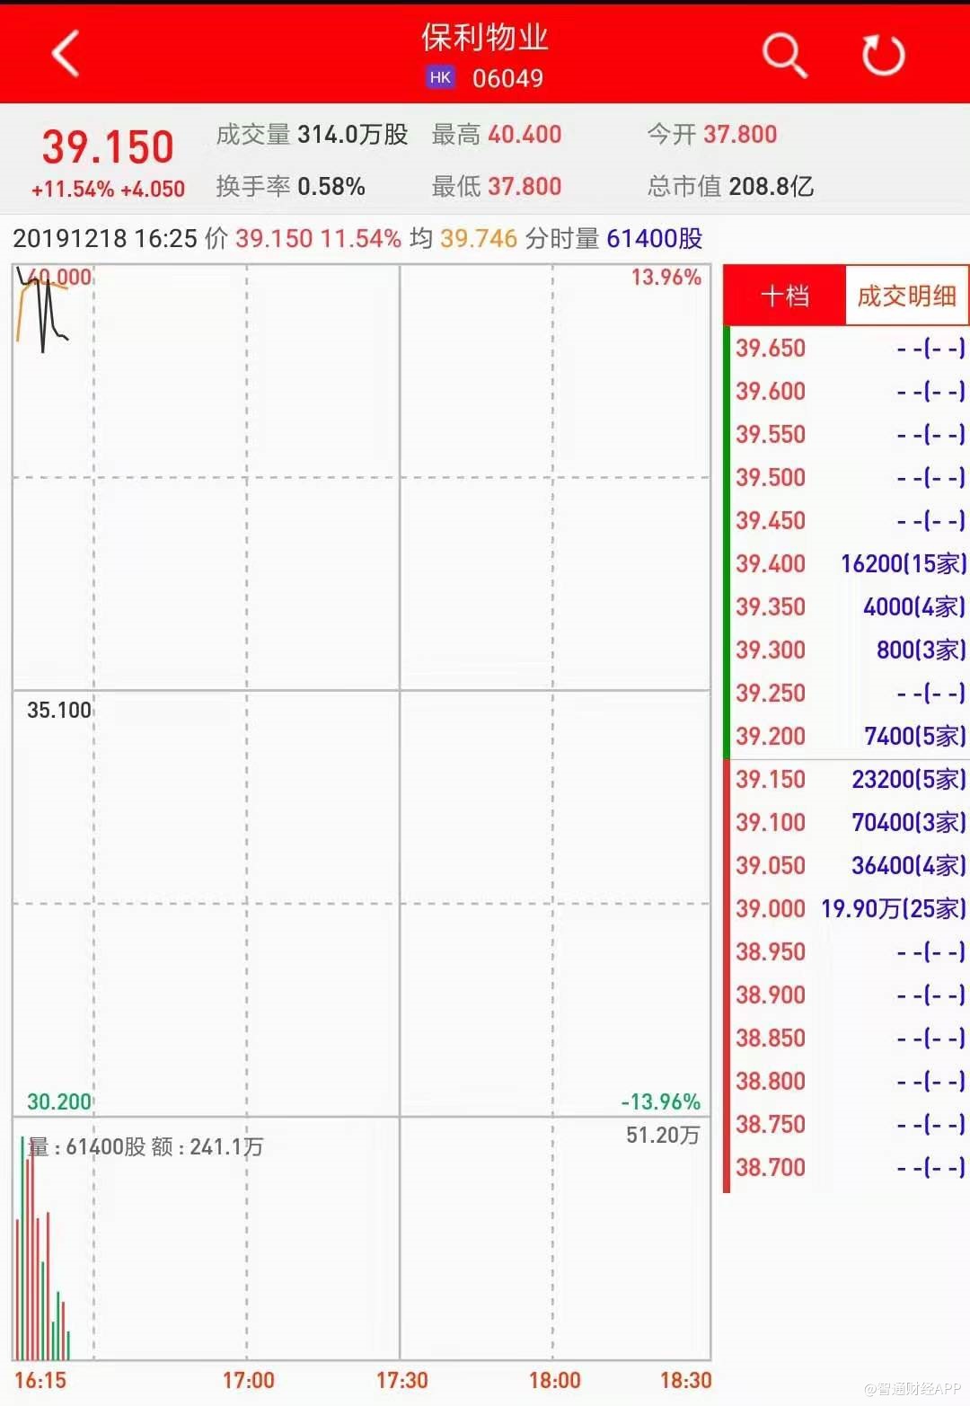Tap the 分时量 61400股 readout

[614, 238]
